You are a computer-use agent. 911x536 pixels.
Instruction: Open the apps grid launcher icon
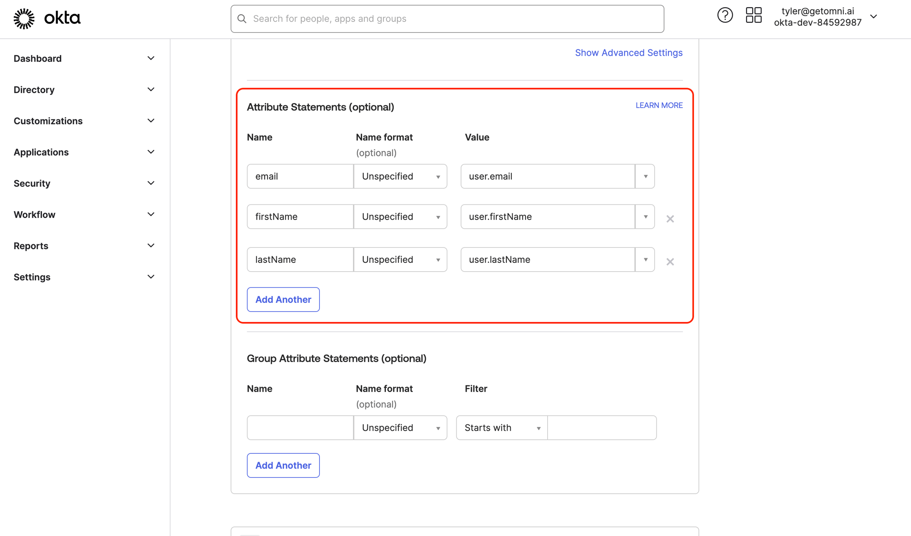click(x=753, y=15)
